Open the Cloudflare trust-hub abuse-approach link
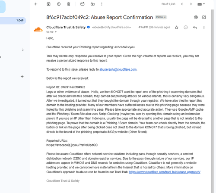Image resolution: width=216 pixels, height=193 pixels. (x=165, y=172)
